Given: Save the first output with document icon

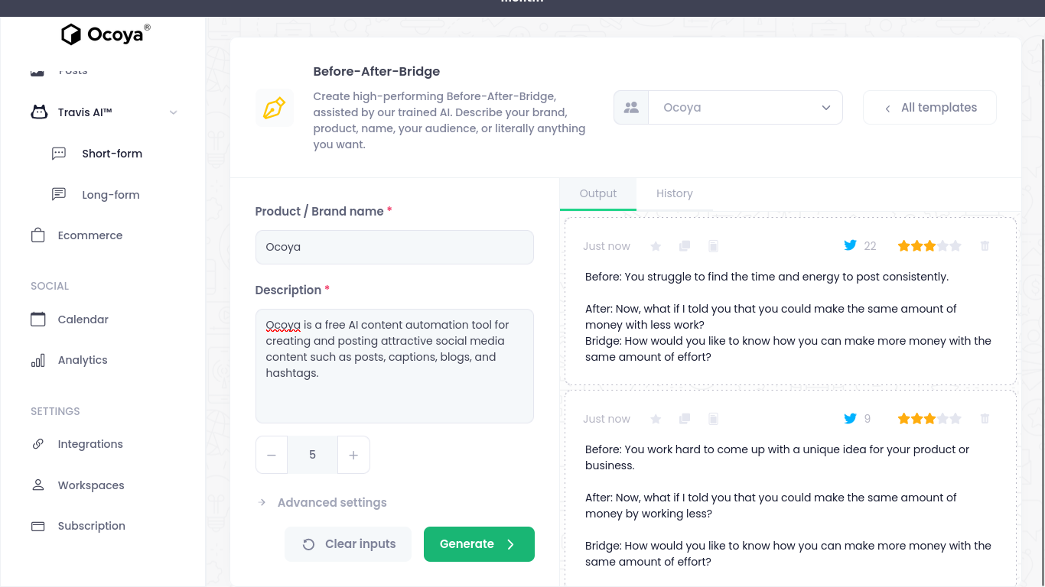Looking at the screenshot, I should pos(713,246).
